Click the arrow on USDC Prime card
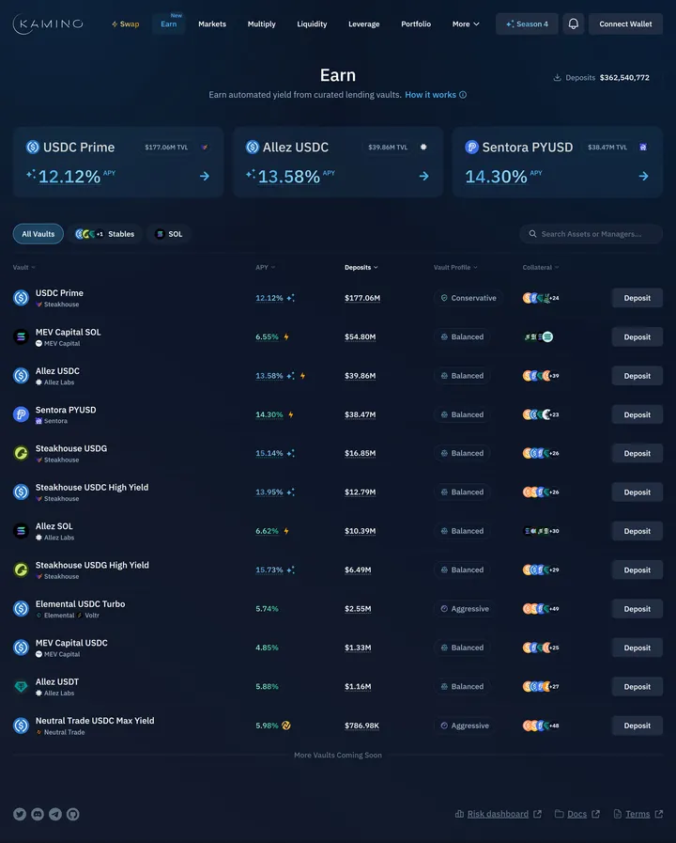This screenshot has height=843, width=676. point(205,176)
